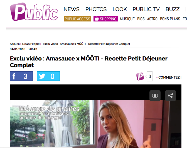
Task: Go to the BIOS page
Action: point(141,19)
